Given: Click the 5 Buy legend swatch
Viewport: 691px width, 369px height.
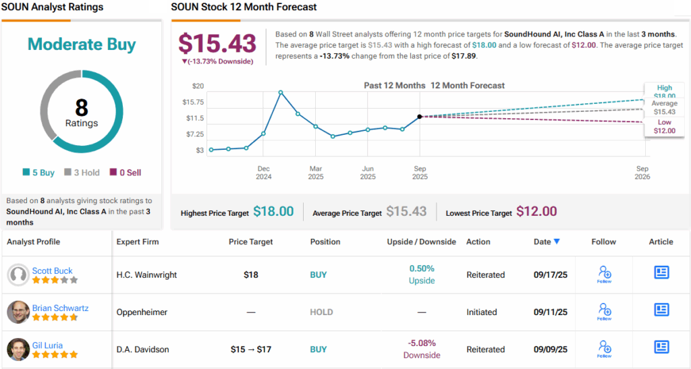Looking at the screenshot, I should [26, 173].
